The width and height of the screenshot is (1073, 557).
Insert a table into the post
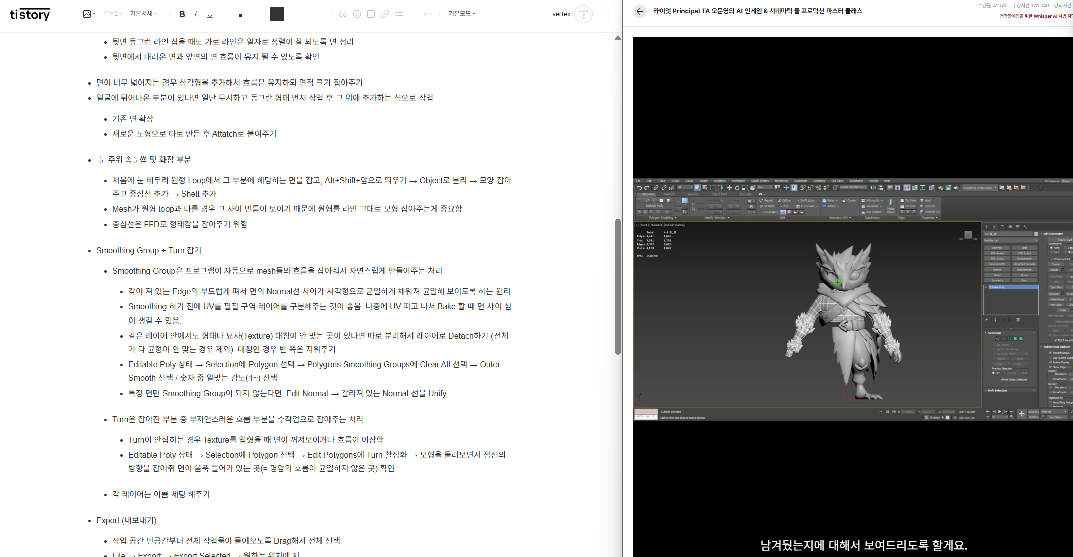(x=371, y=14)
